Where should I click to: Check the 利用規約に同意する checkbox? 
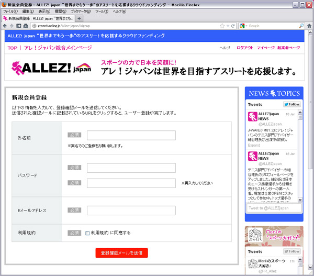[88, 233]
